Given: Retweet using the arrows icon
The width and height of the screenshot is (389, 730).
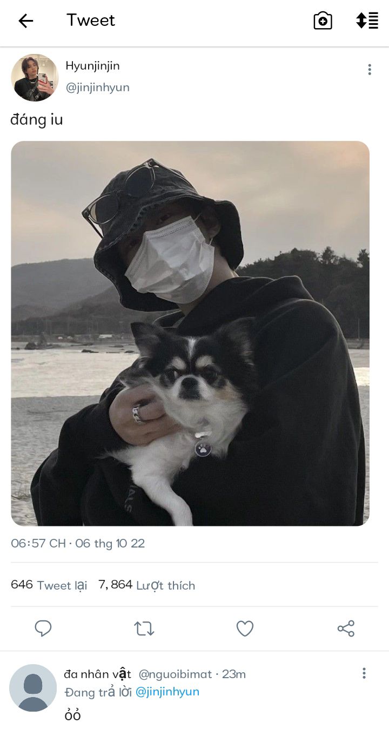Looking at the screenshot, I should 144,628.
